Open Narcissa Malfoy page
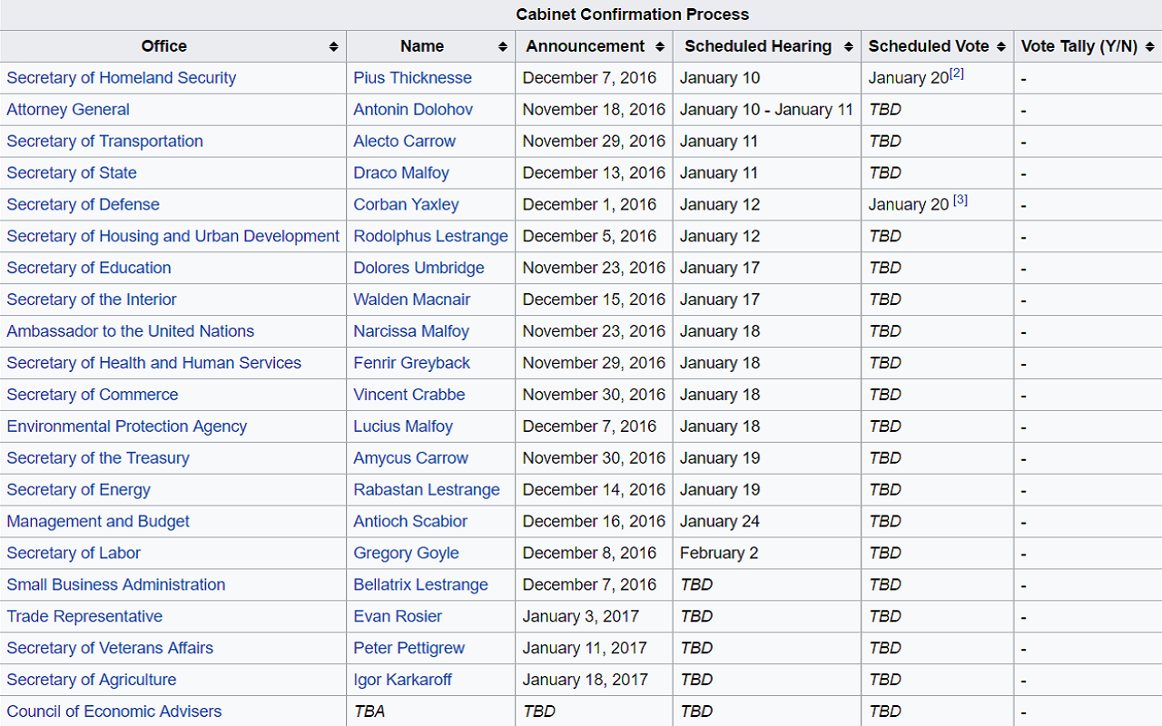Image resolution: width=1162 pixels, height=726 pixels. [411, 331]
